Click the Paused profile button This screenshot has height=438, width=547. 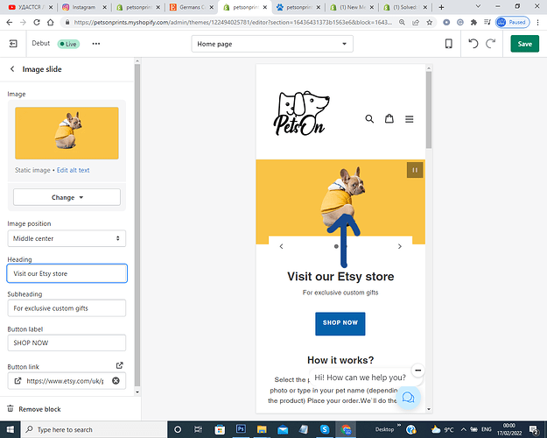coord(512,23)
